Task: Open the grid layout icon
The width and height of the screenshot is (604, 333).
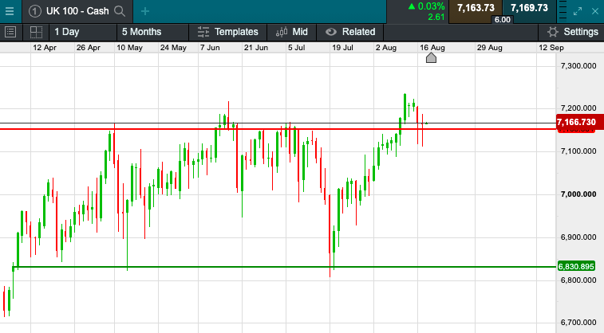Action: pyautogui.click(x=35, y=32)
